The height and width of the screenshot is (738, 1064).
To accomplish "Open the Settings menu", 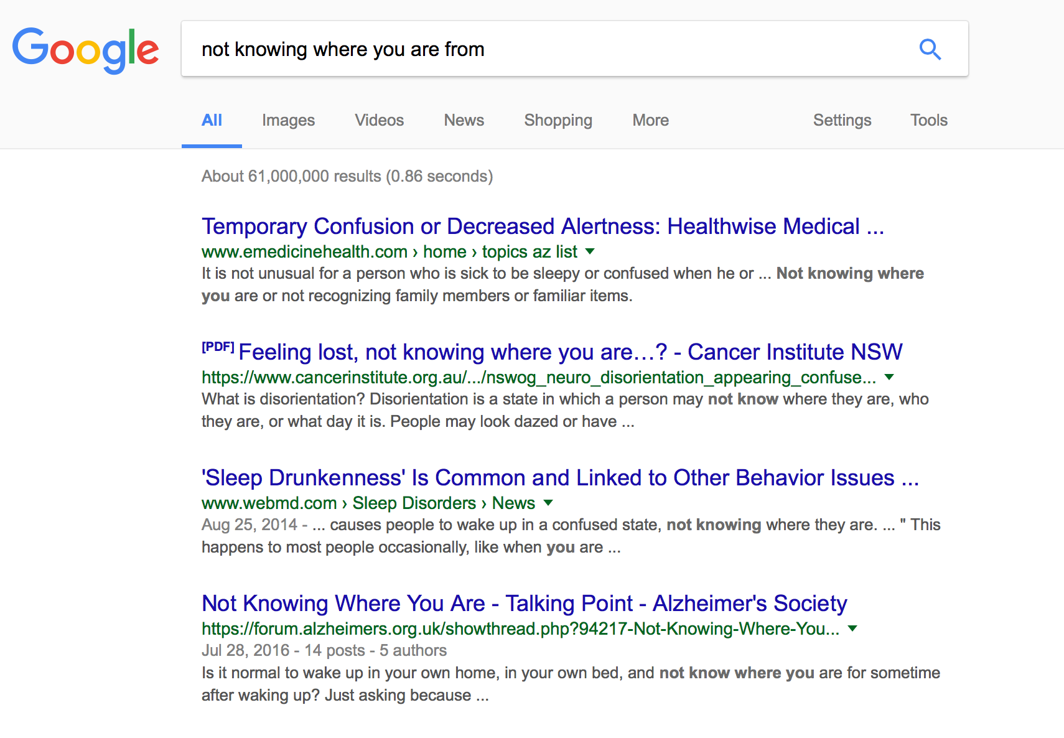I will coord(842,120).
